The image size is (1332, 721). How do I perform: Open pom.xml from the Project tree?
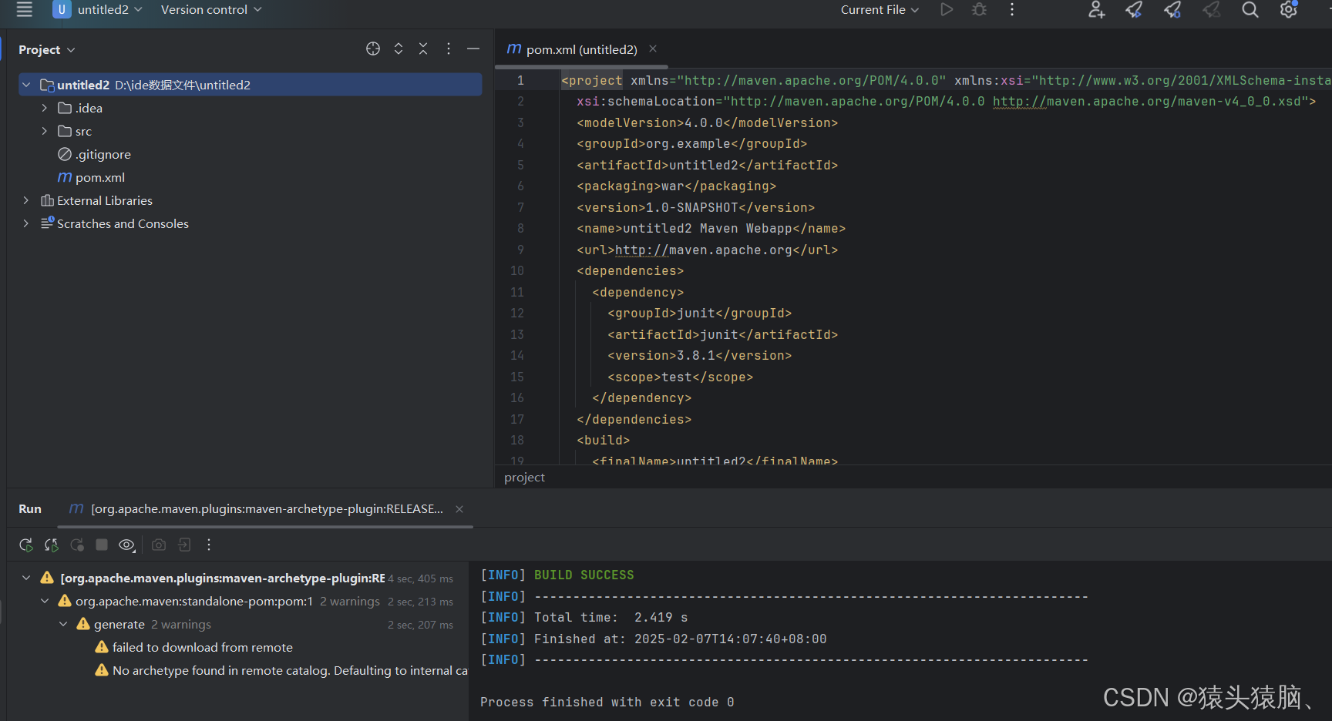pyautogui.click(x=100, y=177)
